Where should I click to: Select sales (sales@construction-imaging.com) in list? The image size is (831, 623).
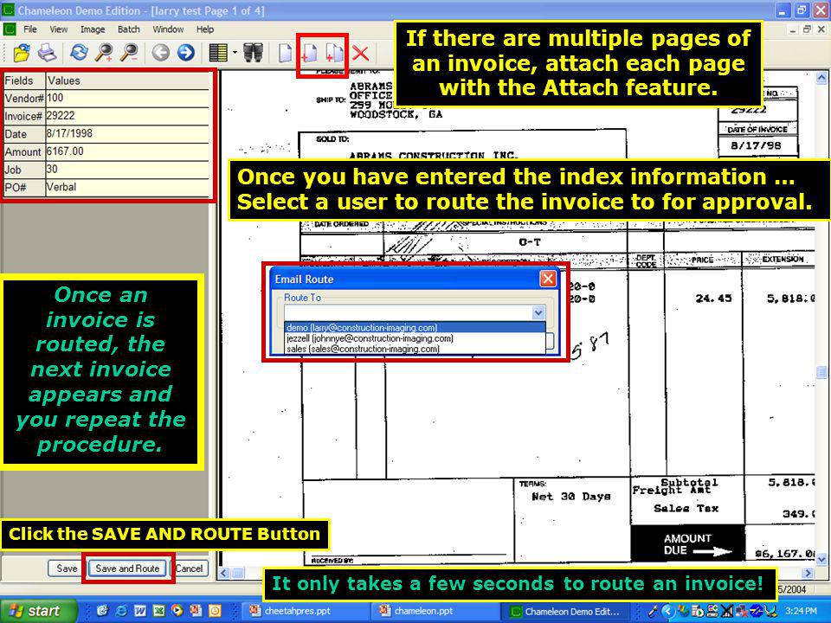click(415, 349)
